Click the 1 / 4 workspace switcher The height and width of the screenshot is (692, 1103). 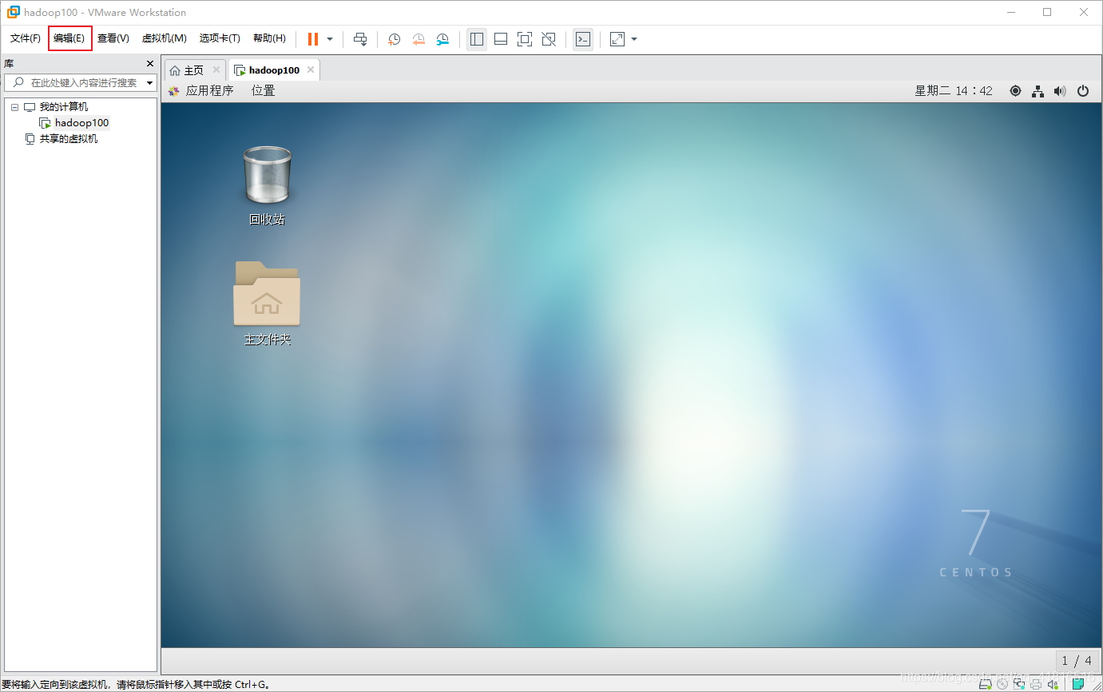tap(1076, 661)
